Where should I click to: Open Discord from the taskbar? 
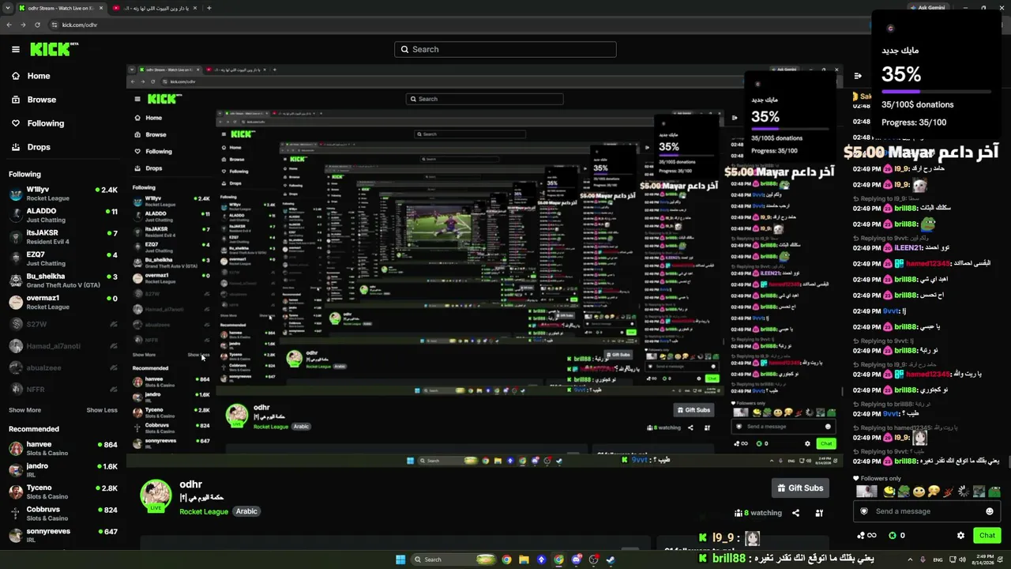coord(577,560)
